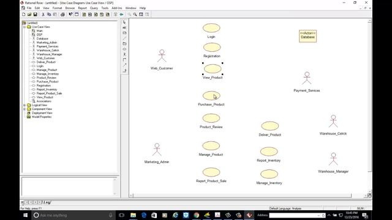Click the context-sensitive help arrow icon
392x220 pixels.
(x=70, y=15)
